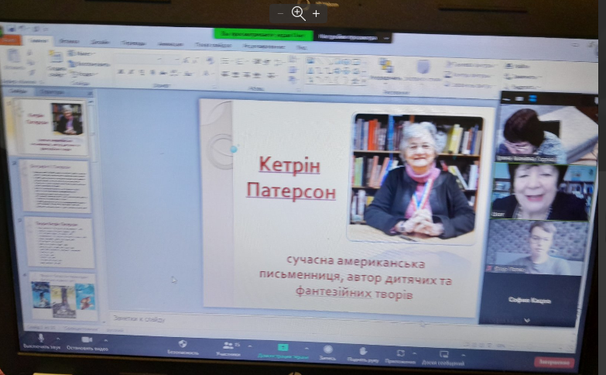
Task: Click the author photo on the slide
Action: (416, 177)
